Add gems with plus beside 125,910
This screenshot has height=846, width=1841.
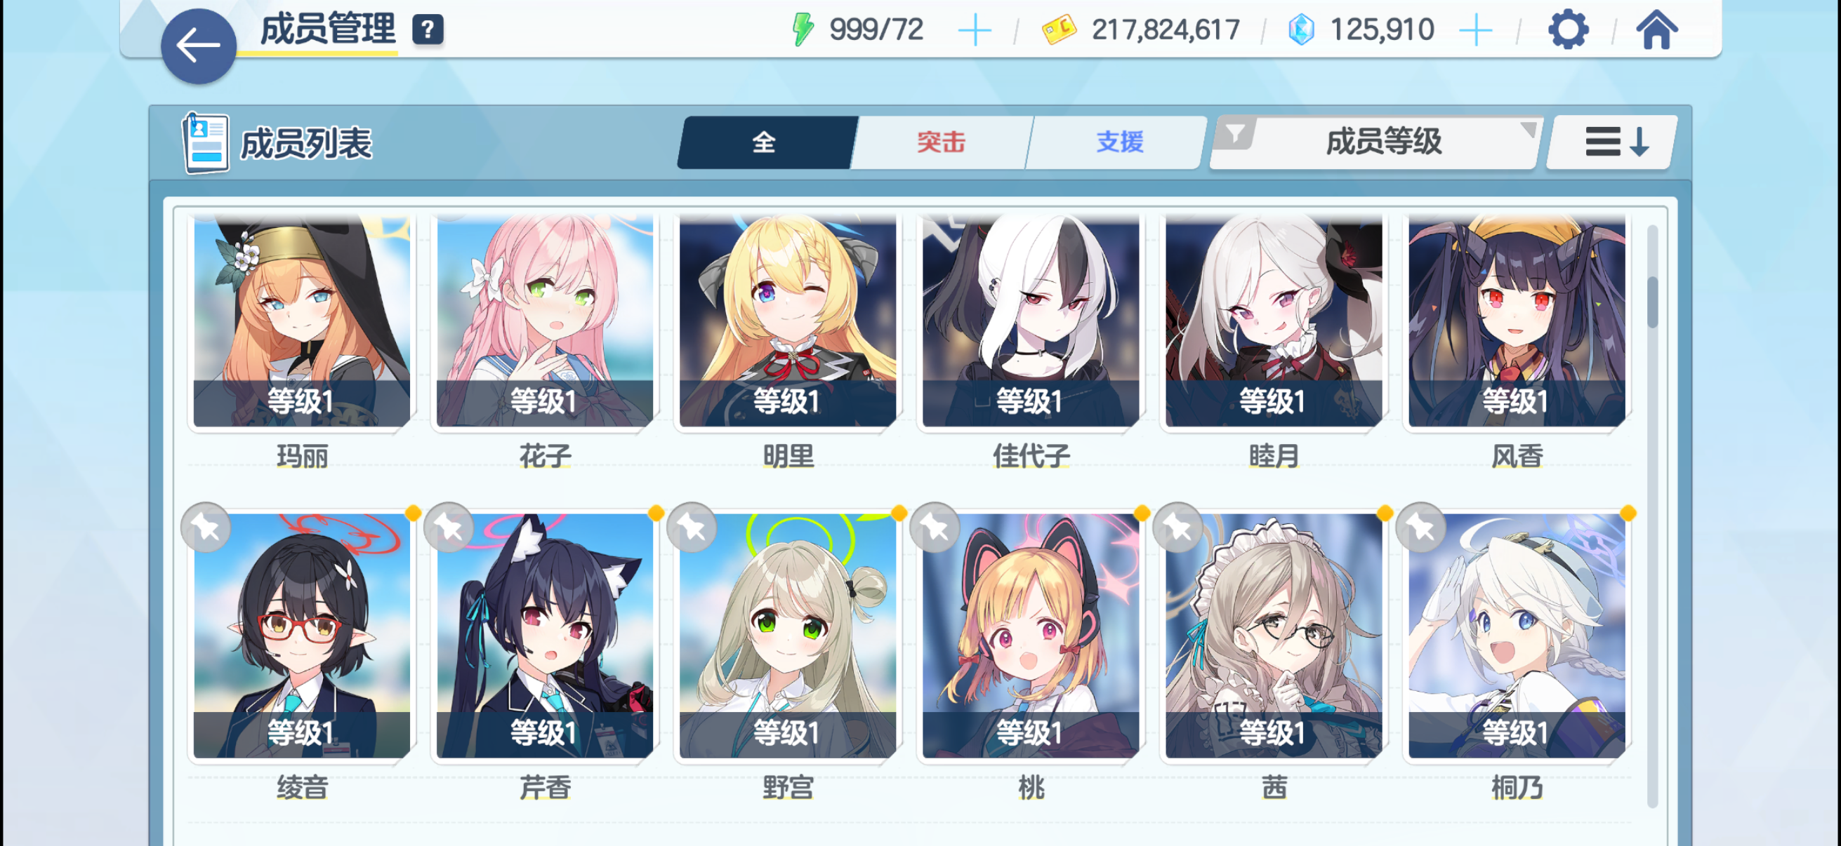[x=1475, y=31]
